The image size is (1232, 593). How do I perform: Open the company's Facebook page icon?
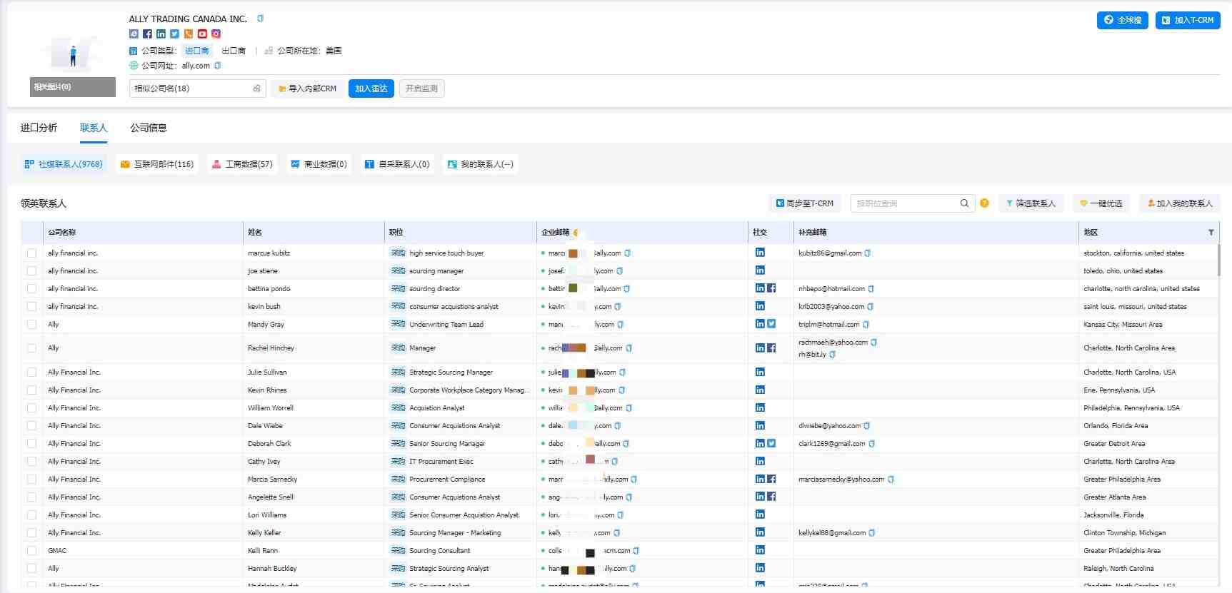click(147, 34)
